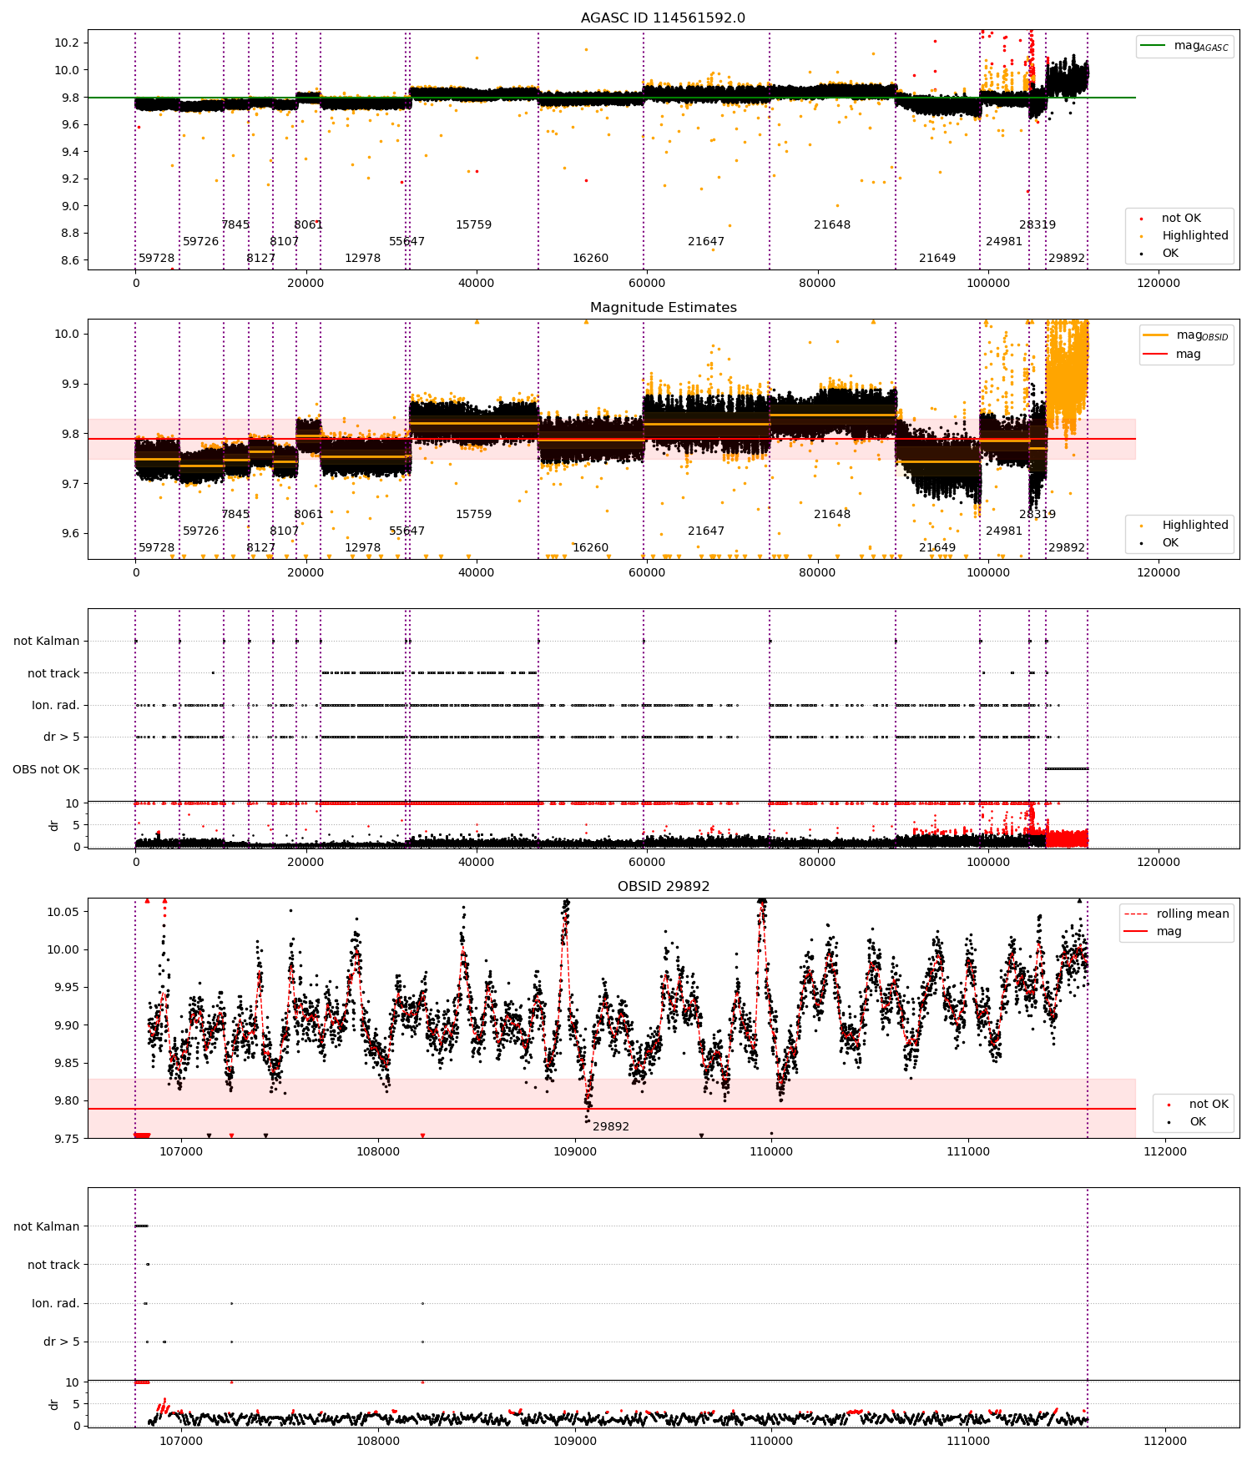Image resolution: width=1252 pixels, height=1460 pixels.
Task: Click 'dr > 5' label in the middle flags panel
Action: click(x=61, y=738)
